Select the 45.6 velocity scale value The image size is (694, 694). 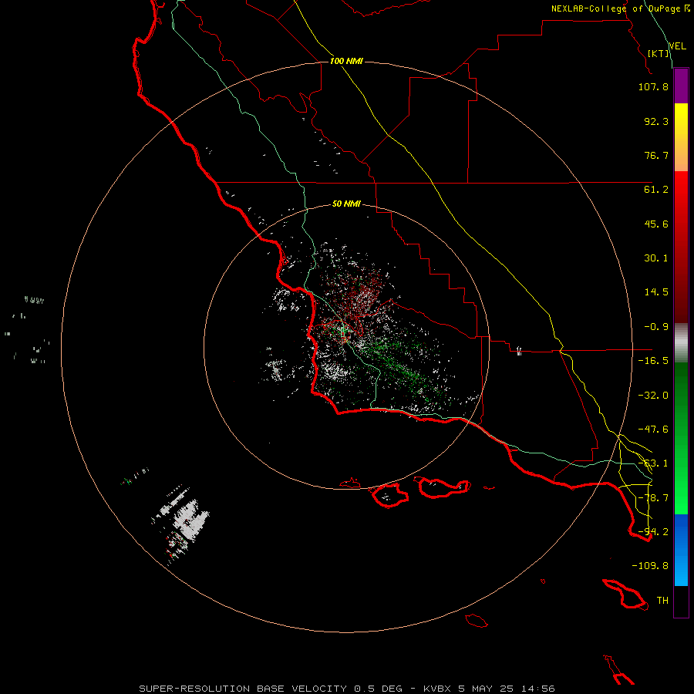(656, 224)
